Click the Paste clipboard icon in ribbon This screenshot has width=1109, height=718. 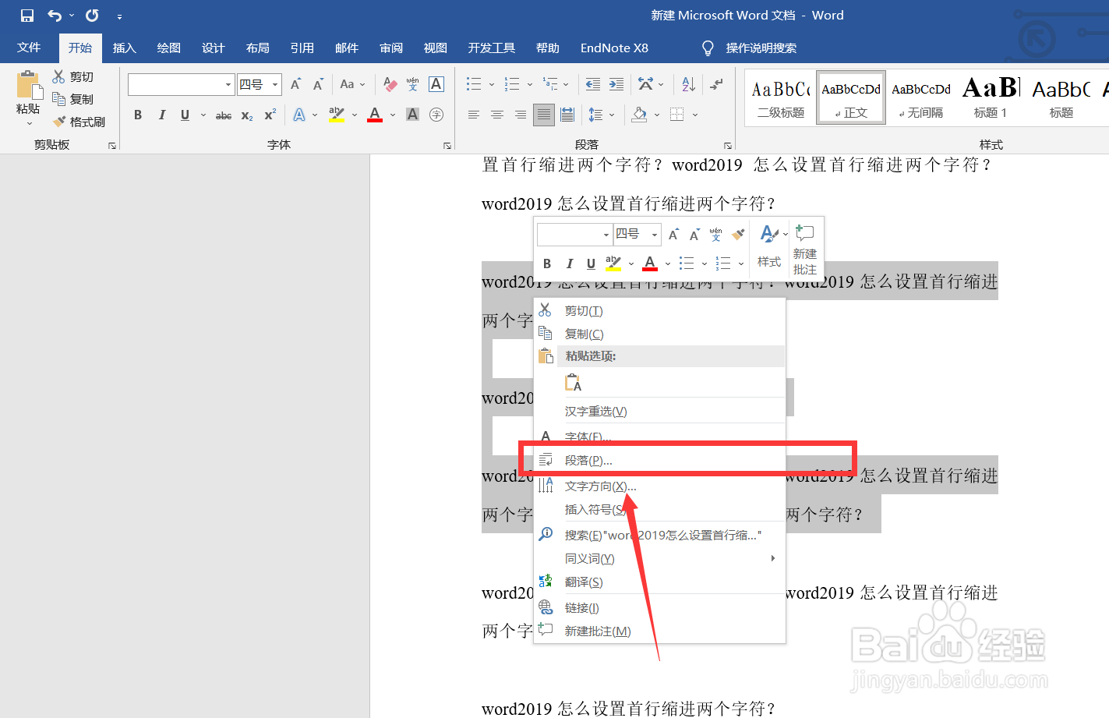pos(29,84)
